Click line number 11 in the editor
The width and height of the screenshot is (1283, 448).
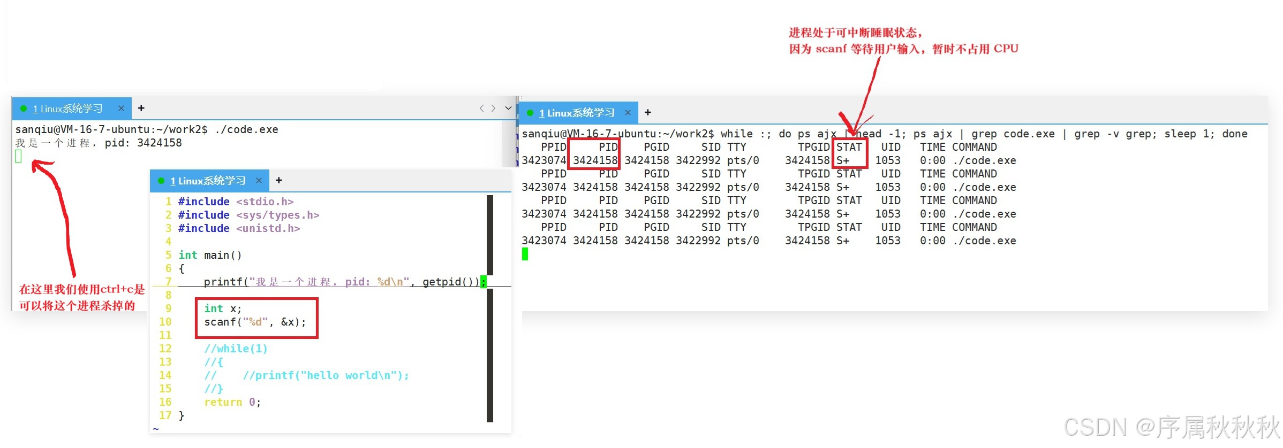165,335
